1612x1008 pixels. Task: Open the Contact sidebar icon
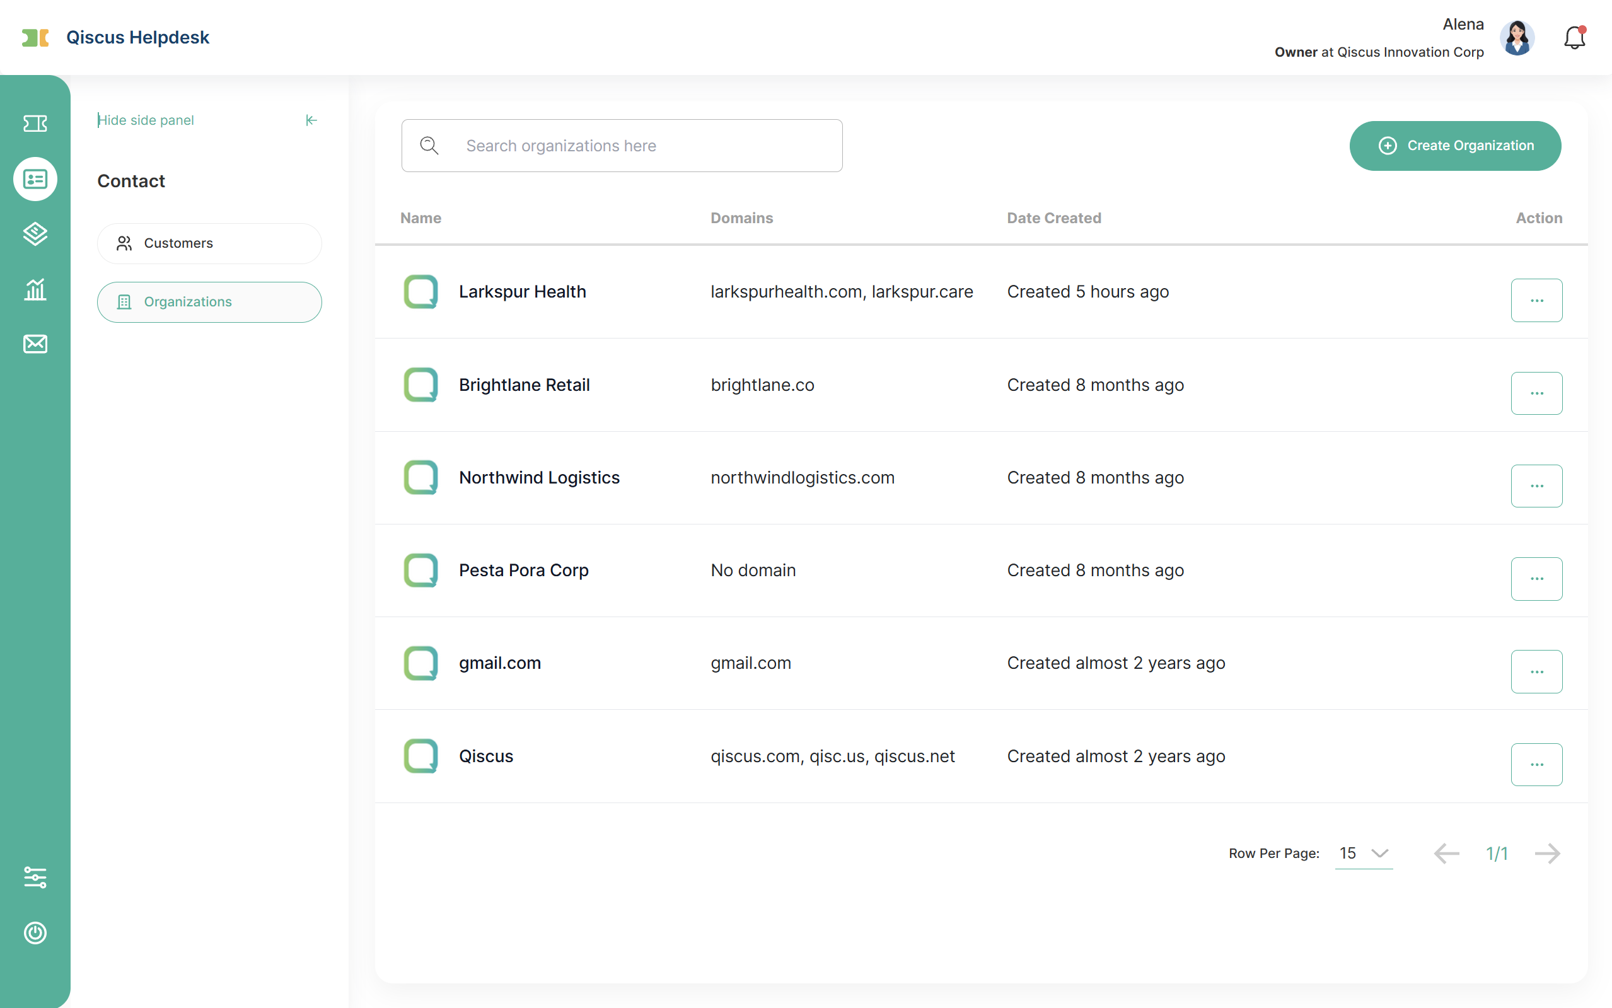[35, 178]
